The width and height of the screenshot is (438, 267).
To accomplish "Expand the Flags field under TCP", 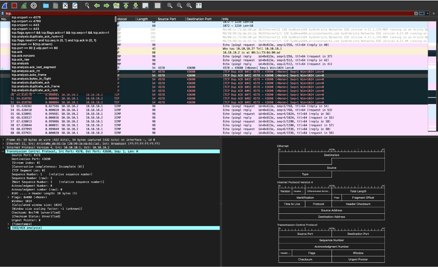I will (x=8, y=197).
